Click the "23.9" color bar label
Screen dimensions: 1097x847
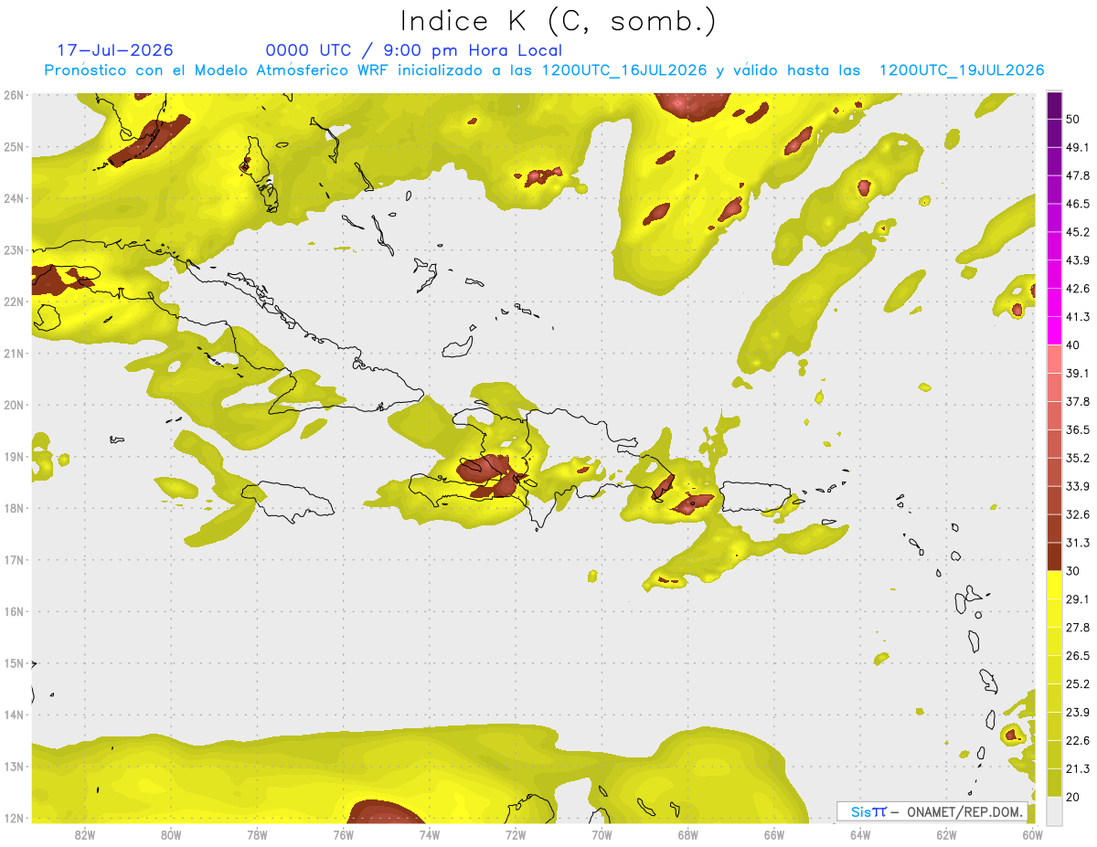point(1078,713)
